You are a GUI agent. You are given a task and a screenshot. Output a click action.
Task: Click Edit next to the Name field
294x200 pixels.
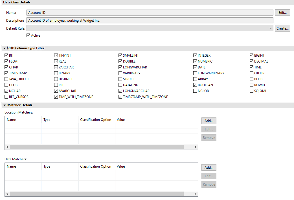pyautogui.click(x=282, y=12)
